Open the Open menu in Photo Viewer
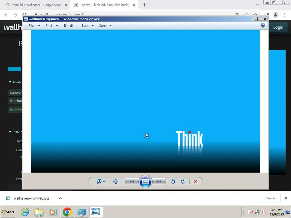The width and height of the screenshot is (291, 218). pyautogui.click(x=103, y=26)
